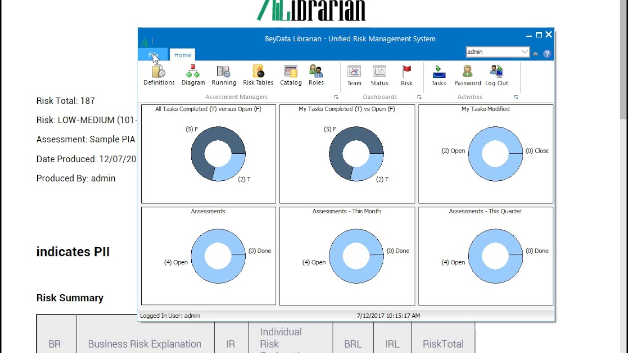
Task: Close the BeyData Librarian window
Action: (x=549, y=34)
